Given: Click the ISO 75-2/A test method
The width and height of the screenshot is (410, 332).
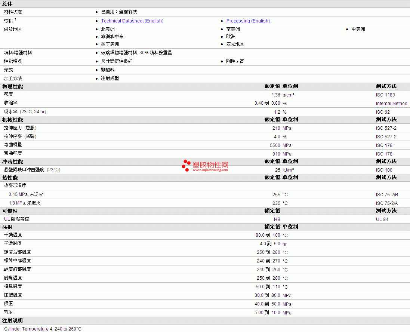Looking at the screenshot, I should click(x=387, y=203).
